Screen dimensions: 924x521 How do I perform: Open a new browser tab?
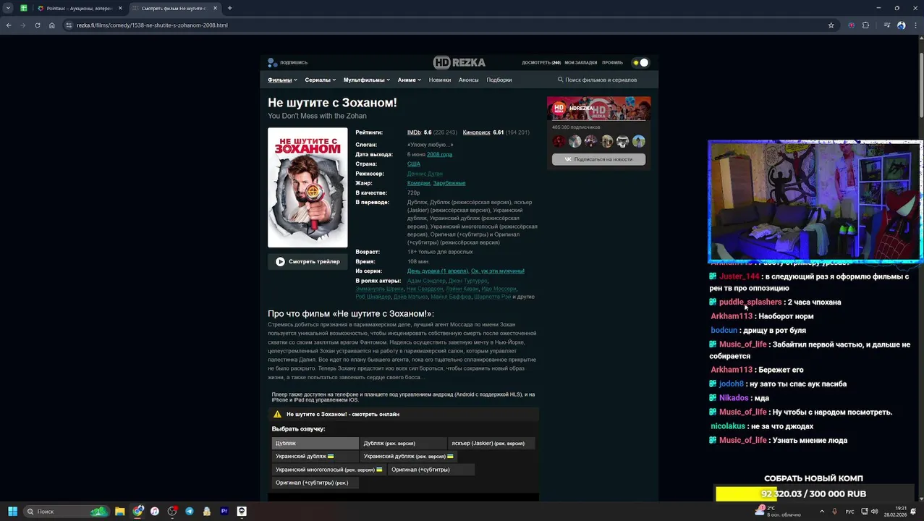[229, 8]
